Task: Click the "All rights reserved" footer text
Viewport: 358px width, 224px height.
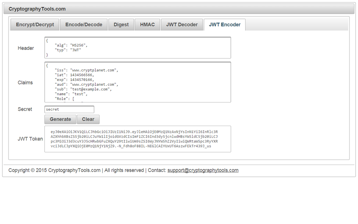Action: click(x=124, y=170)
